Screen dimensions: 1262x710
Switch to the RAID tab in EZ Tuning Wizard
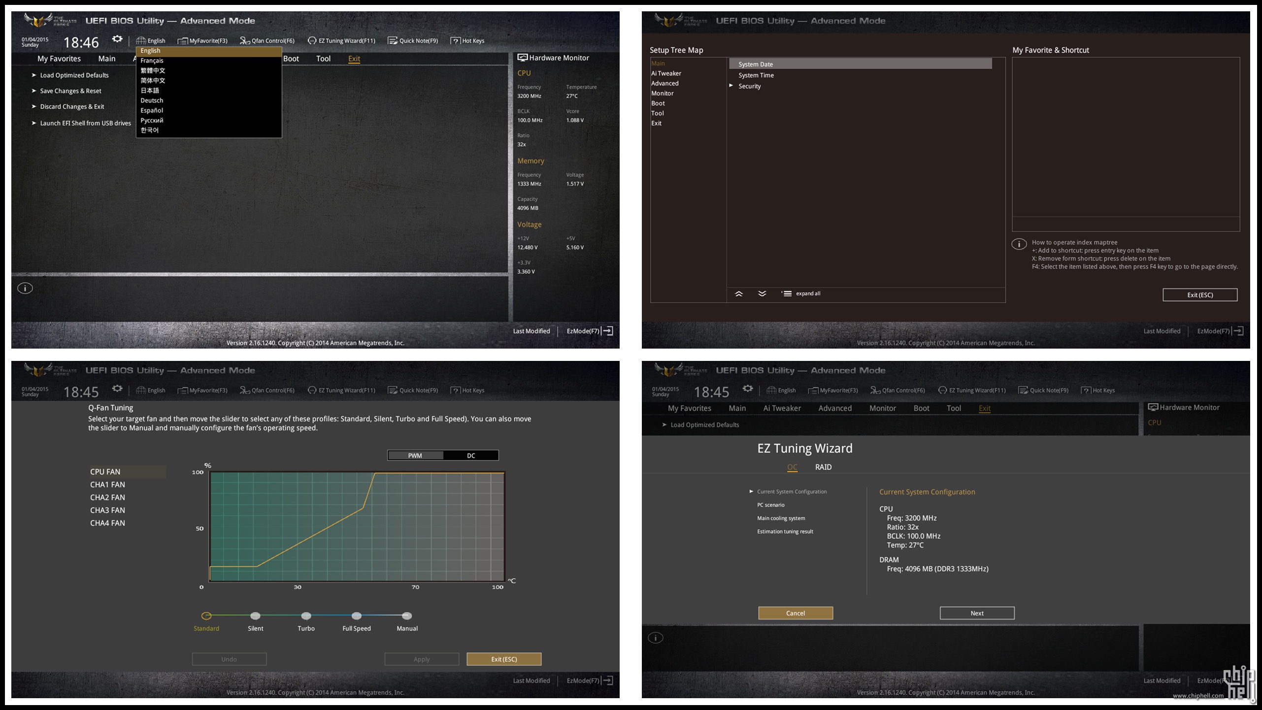(x=823, y=467)
